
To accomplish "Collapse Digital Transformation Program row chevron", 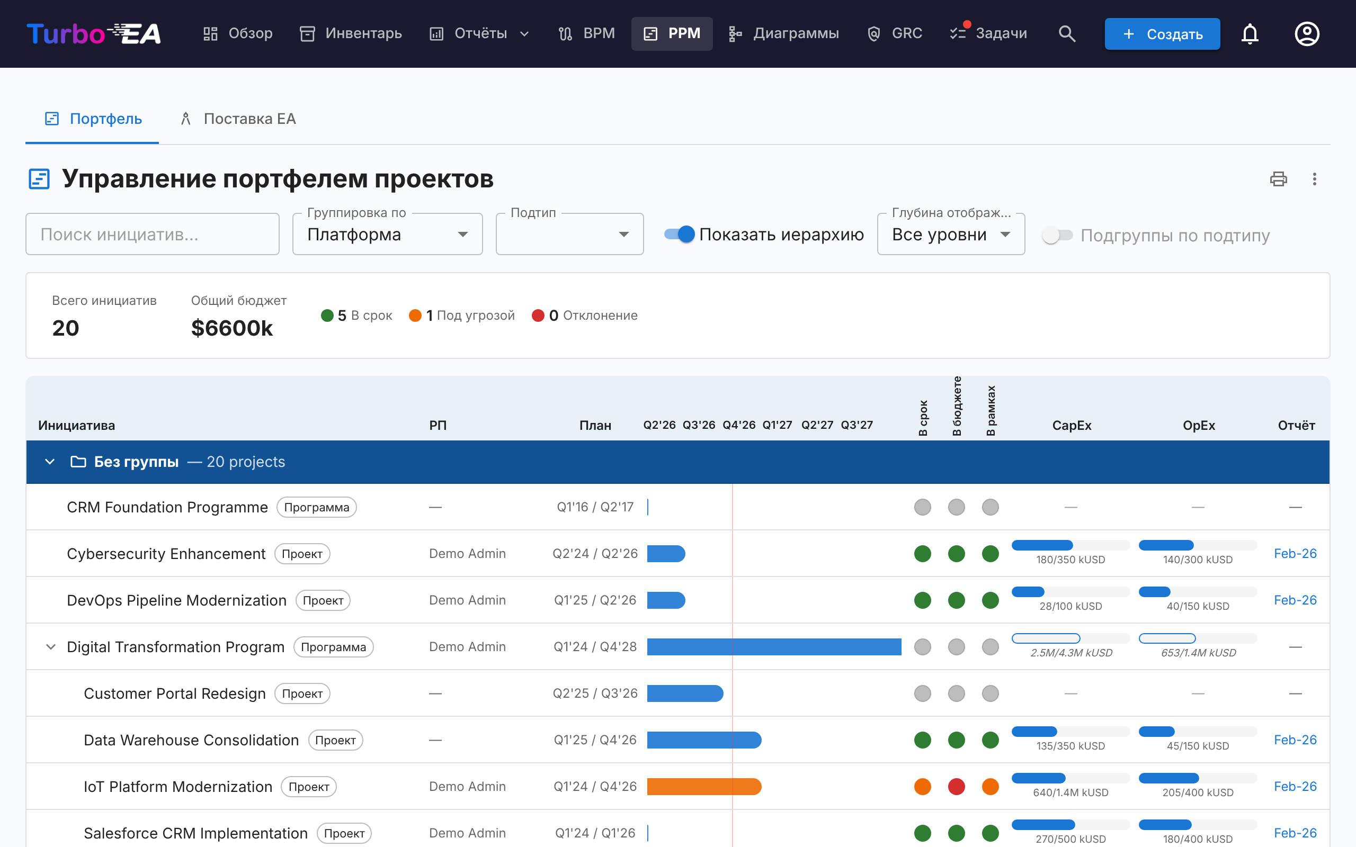I will [50, 646].
